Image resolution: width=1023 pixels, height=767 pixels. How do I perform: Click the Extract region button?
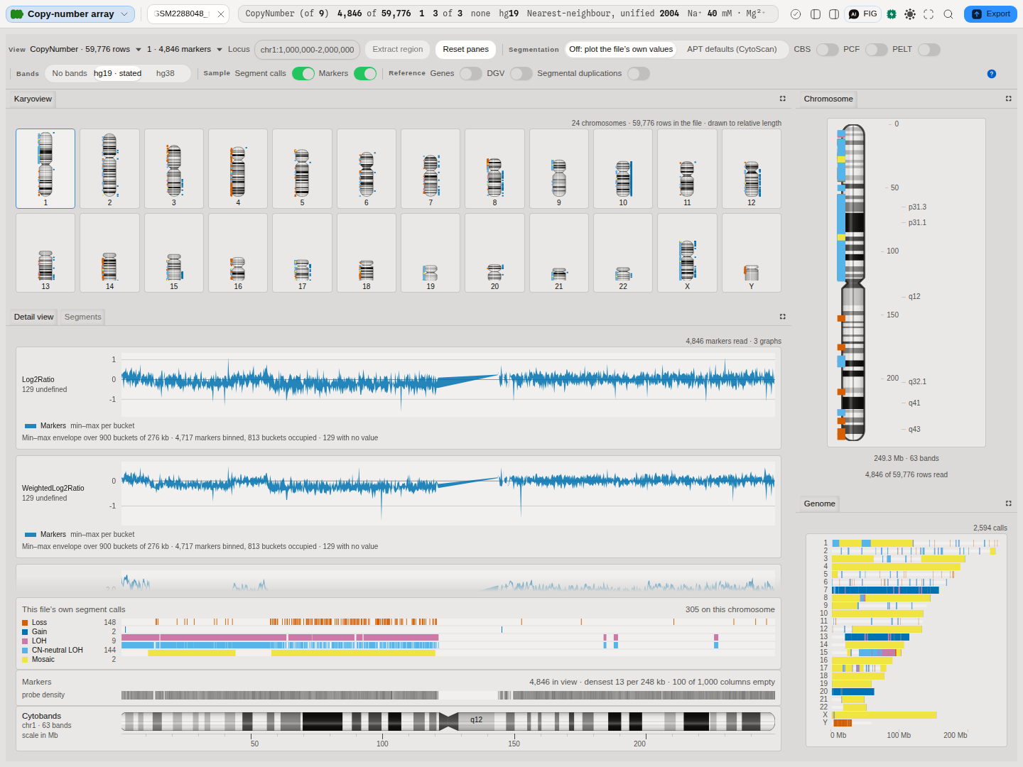point(397,50)
